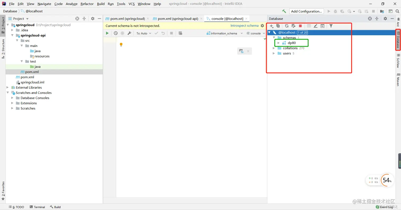Screen dimensions: 401x210
Task: Collapse all in Project panel
Action: tap(84, 19)
